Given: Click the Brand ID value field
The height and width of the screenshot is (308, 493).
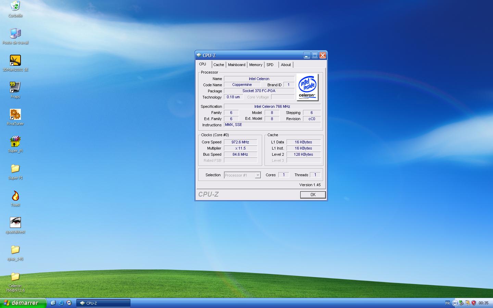Looking at the screenshot, I should (x=289, y=85).
